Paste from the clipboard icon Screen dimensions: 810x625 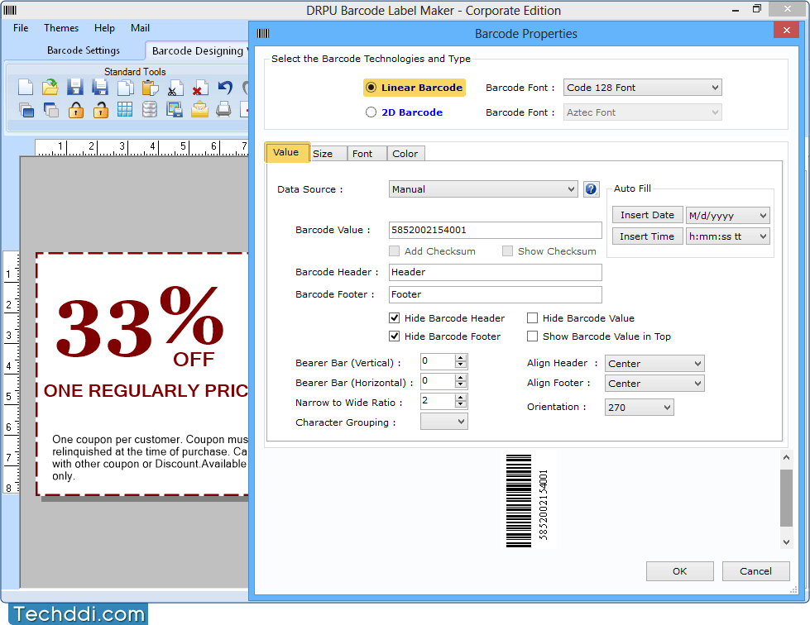pos(150,88)
